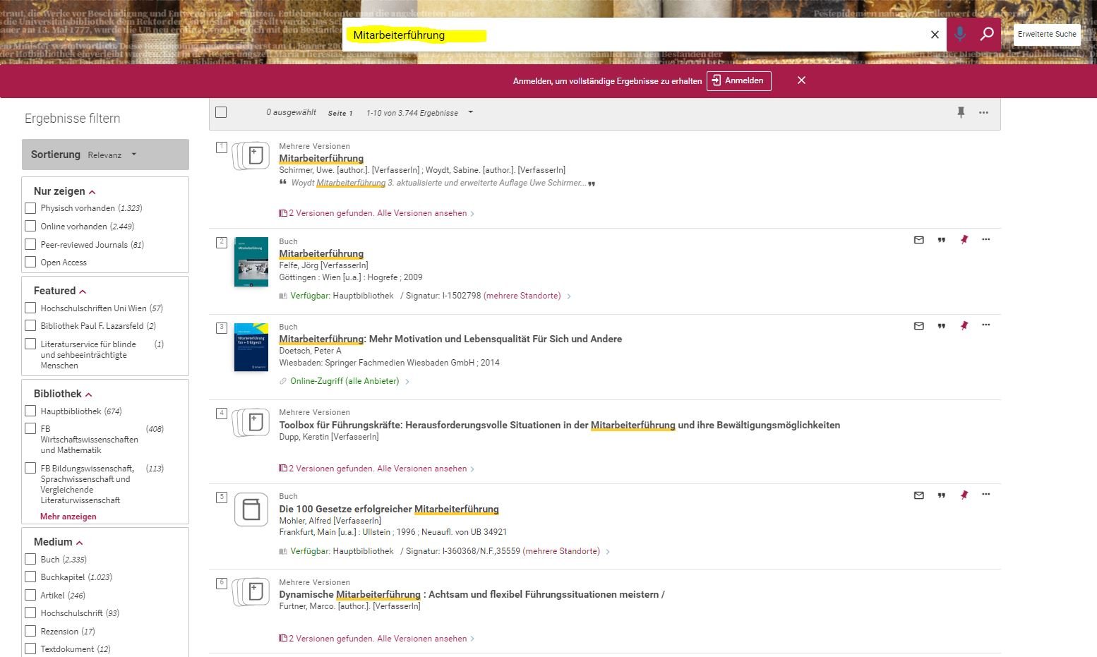View all versions of Schirmer Mitarbeiterführung
The image size is (1097, 657).
[378, 213]
